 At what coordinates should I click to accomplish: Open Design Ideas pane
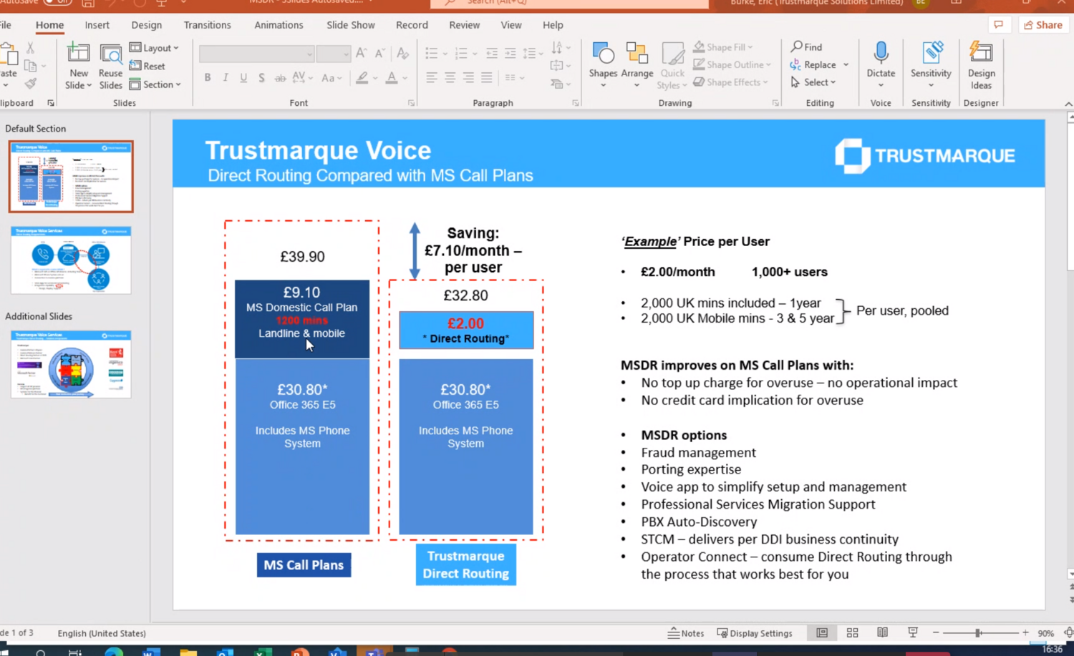tap(981, 66)
